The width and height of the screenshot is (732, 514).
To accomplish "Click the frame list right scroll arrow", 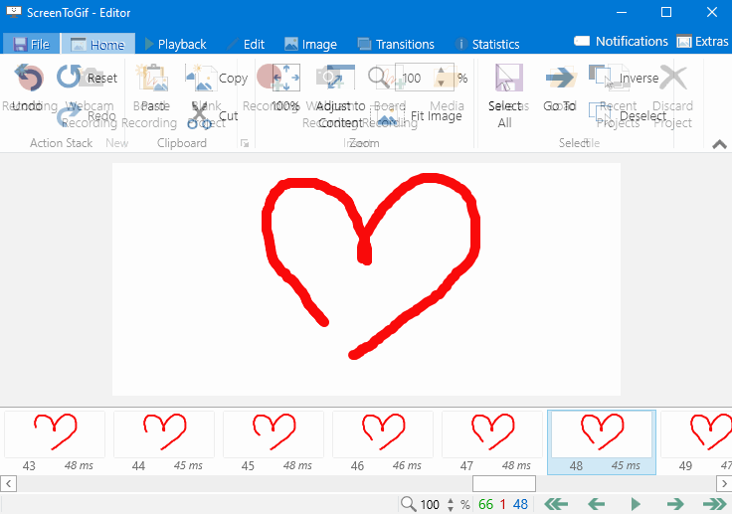I will click(724, 483).
